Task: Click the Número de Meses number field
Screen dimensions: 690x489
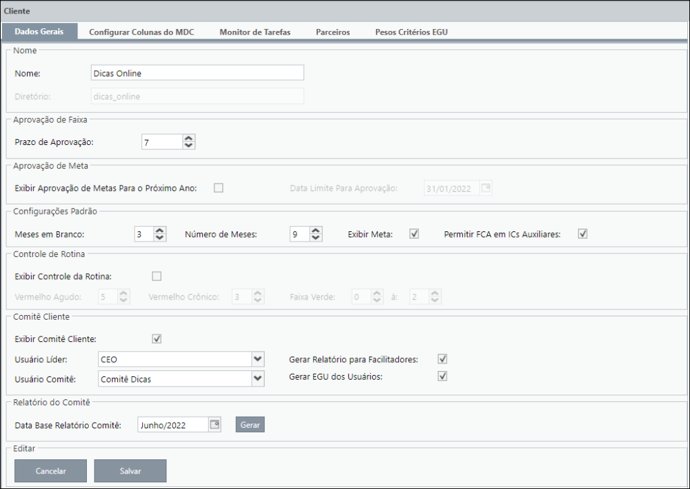Action: [300, 234]
